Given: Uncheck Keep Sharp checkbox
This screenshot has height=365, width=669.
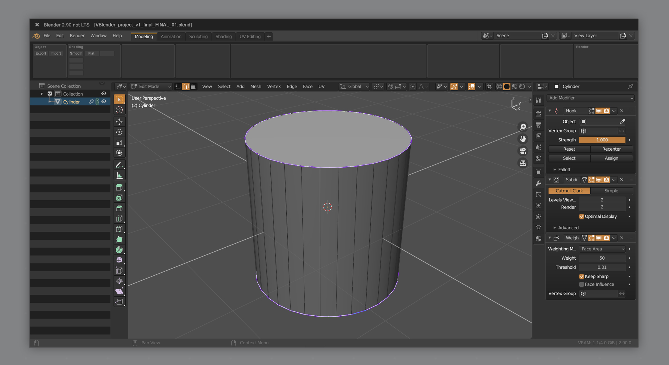Looking at the screenshot, I should click(x=581, y=277).
